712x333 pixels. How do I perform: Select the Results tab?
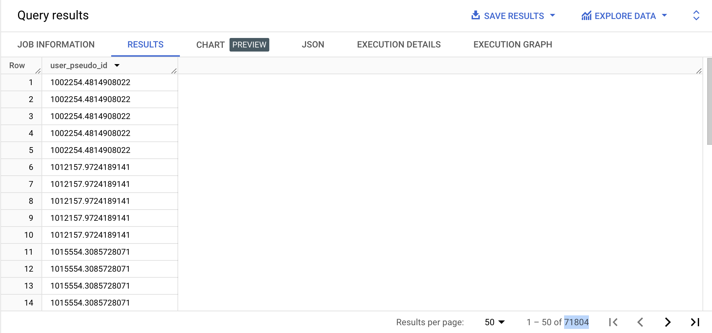pos(146,44)
